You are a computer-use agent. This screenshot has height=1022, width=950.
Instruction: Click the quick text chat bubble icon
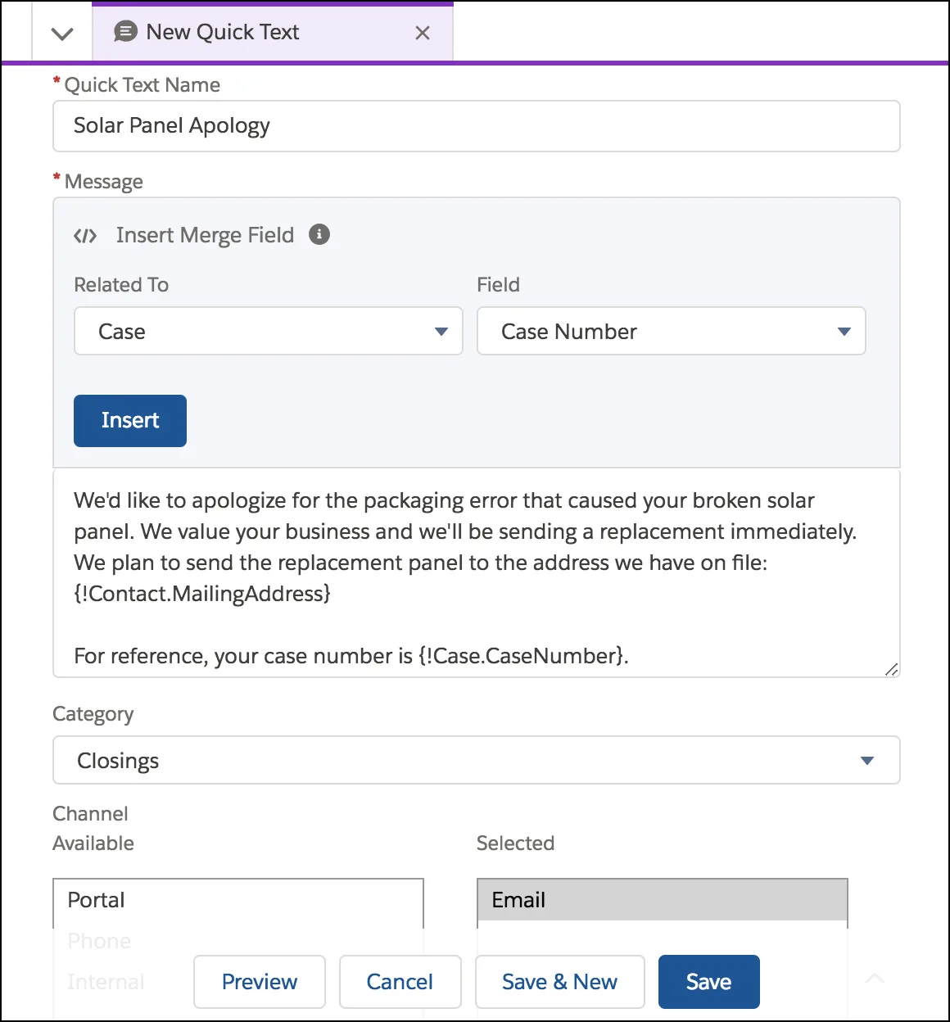[x=125, y=32]
